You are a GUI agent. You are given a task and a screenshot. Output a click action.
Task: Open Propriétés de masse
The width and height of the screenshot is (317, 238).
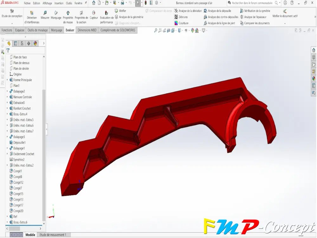tap(68, 17)
